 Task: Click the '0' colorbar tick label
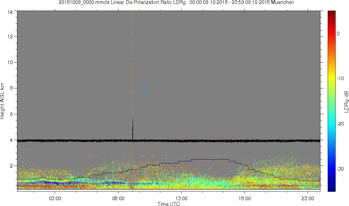coord(338,33)
